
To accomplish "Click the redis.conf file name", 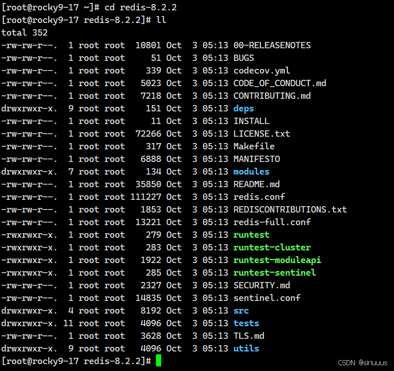I will click(259, 197).
